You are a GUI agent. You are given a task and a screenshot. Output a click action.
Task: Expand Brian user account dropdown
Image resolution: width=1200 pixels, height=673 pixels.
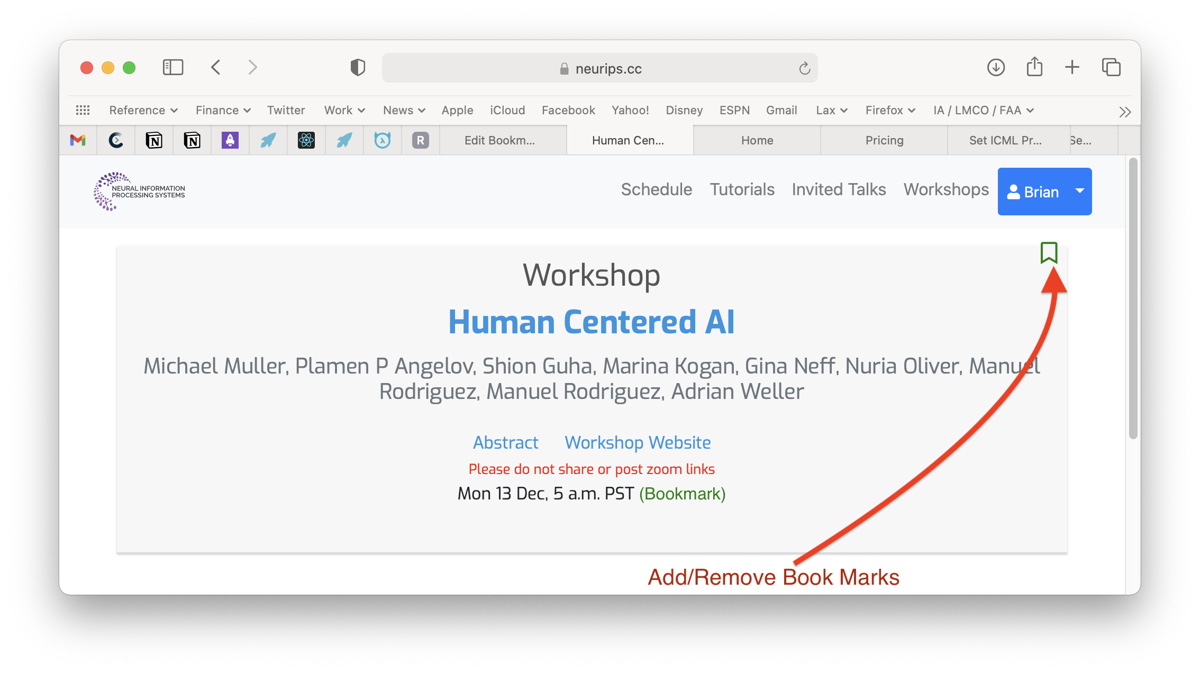(x=1081, y=191)
